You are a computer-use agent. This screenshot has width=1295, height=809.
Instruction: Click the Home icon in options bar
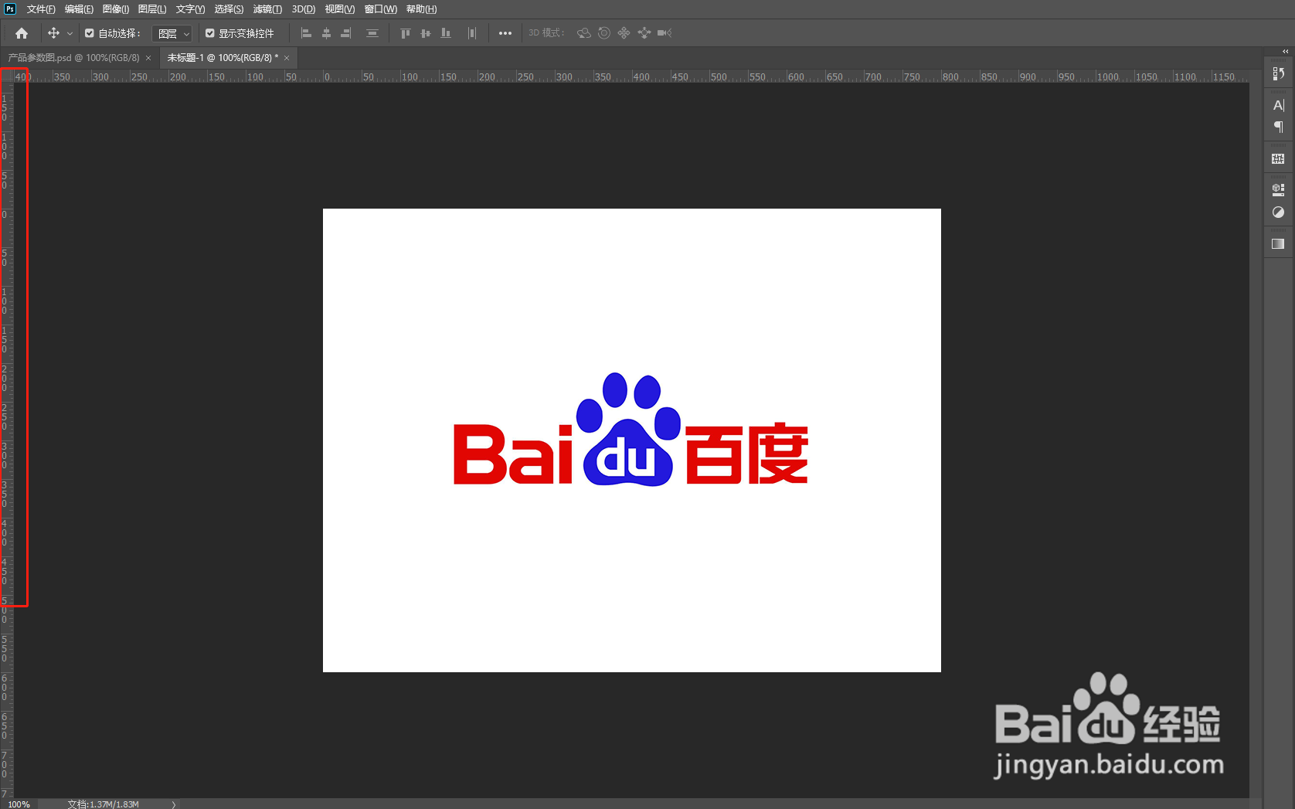pyautogui.click(x=22, y=33)
